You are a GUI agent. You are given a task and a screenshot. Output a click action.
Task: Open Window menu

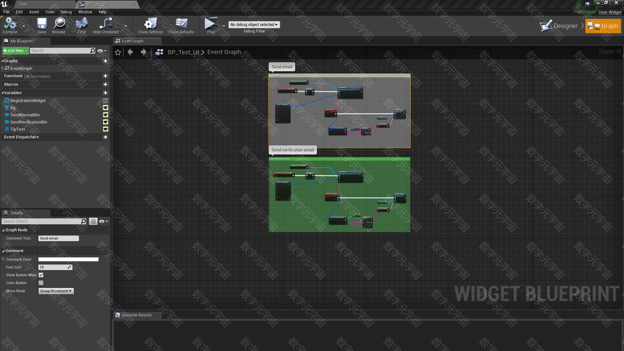point(85,12)
